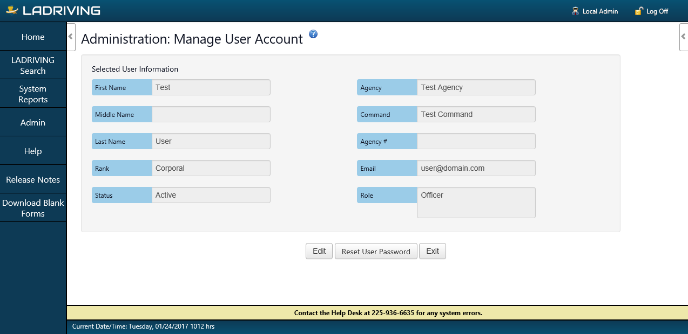Screen dimensions: 688x334
Task: Expand the right panel using arrow handle
Action: (x=684, y=37)
